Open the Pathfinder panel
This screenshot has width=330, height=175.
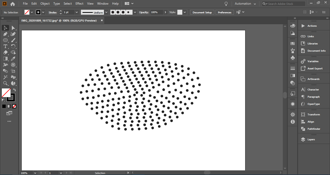[x=314, y=129]
